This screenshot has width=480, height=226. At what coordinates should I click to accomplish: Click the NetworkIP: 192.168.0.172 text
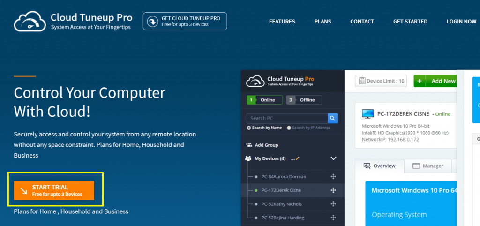click(390, 139)
